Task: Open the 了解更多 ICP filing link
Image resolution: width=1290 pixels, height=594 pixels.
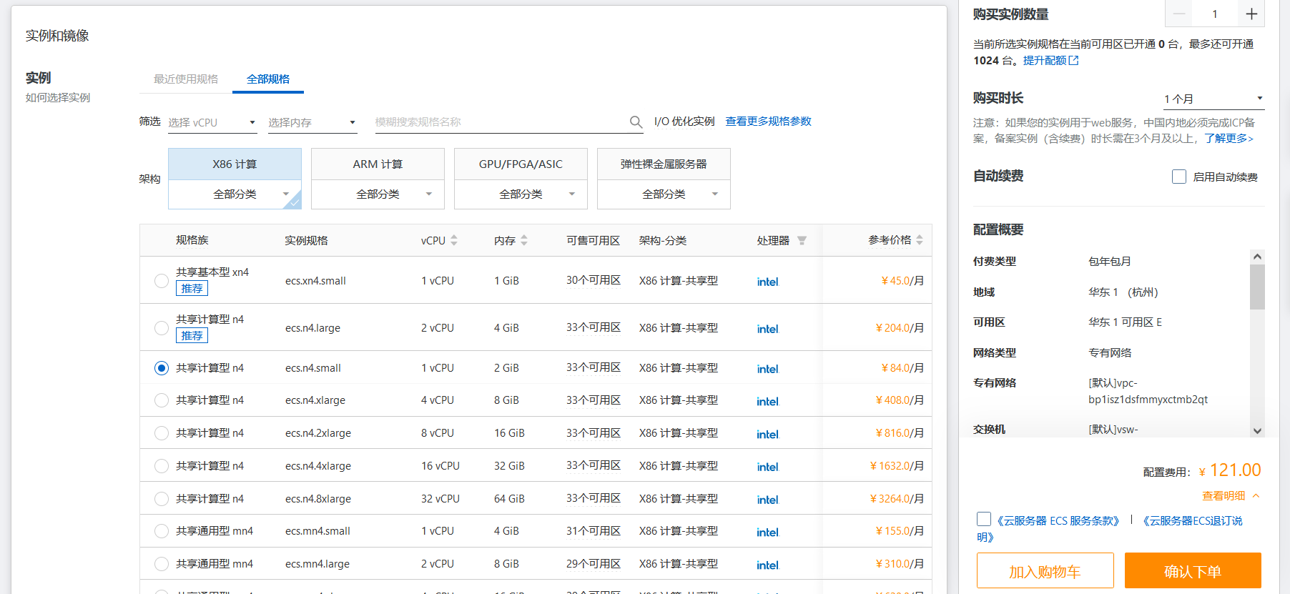Action: click(1229, 139)
